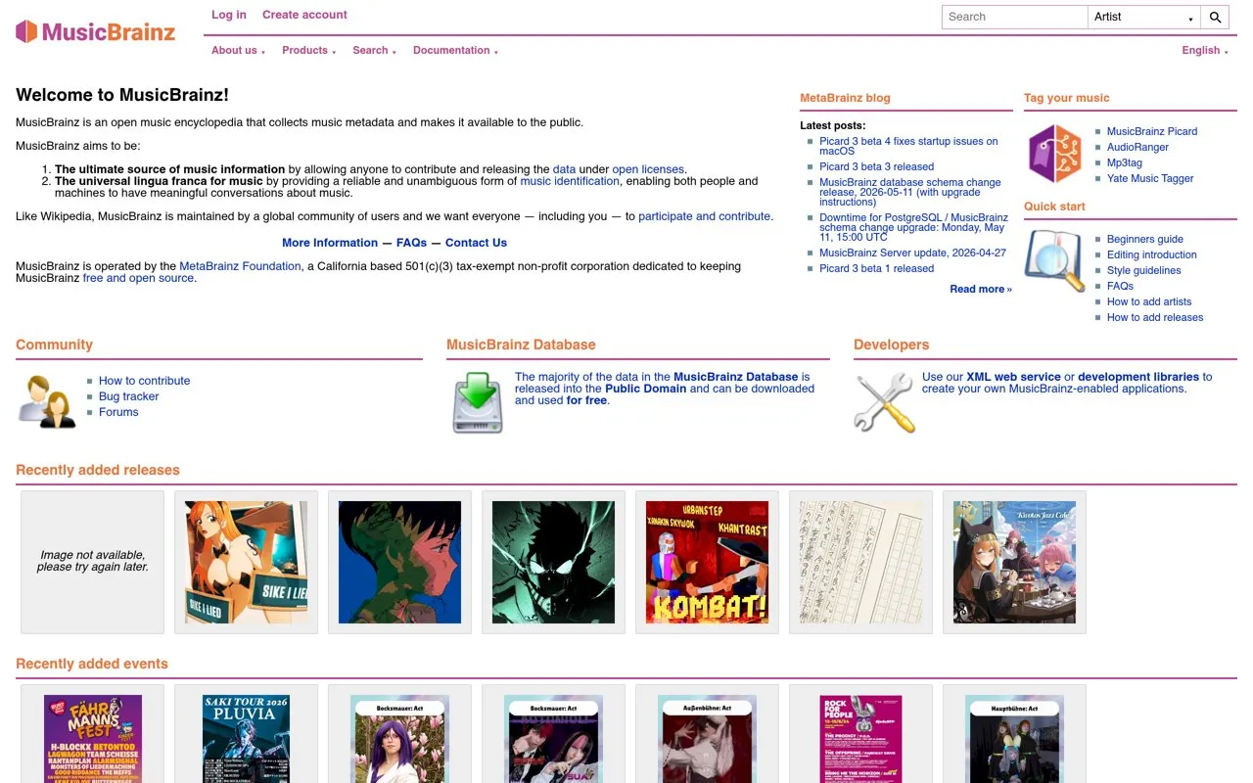1253x783 pixels.
Task: Open the blue-green anime face release cover
Action: pyautogui.click(x=399, y=562)
